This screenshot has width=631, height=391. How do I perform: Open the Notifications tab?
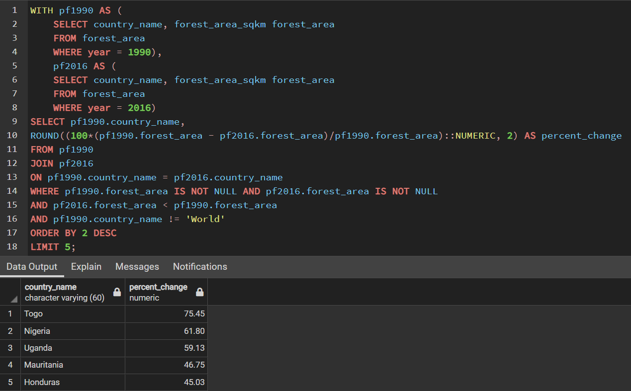(x=200, y=267)
